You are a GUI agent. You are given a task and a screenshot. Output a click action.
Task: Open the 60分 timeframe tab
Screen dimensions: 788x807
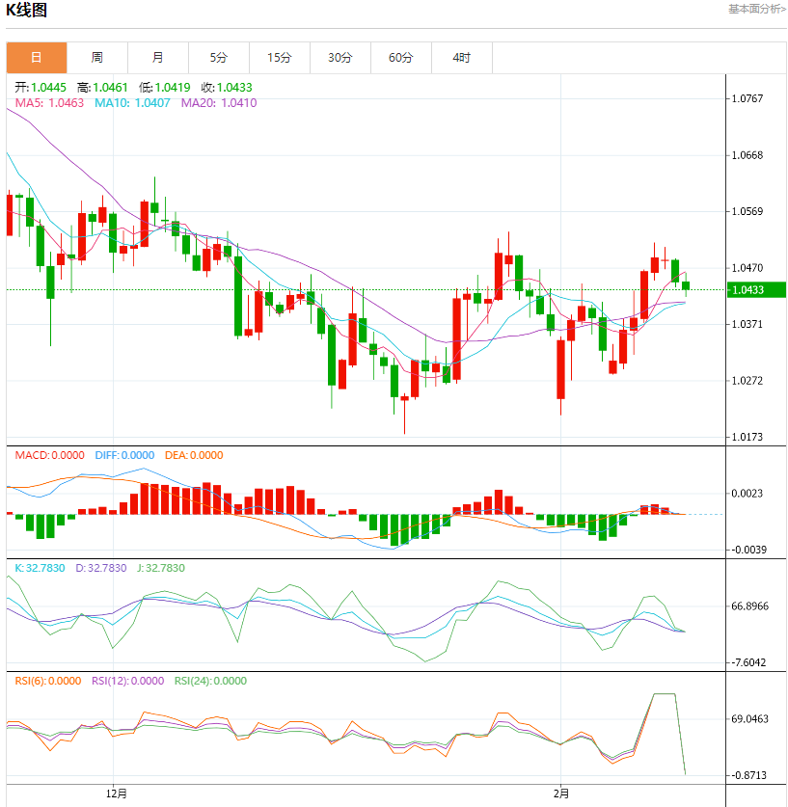tap(401, 58)
